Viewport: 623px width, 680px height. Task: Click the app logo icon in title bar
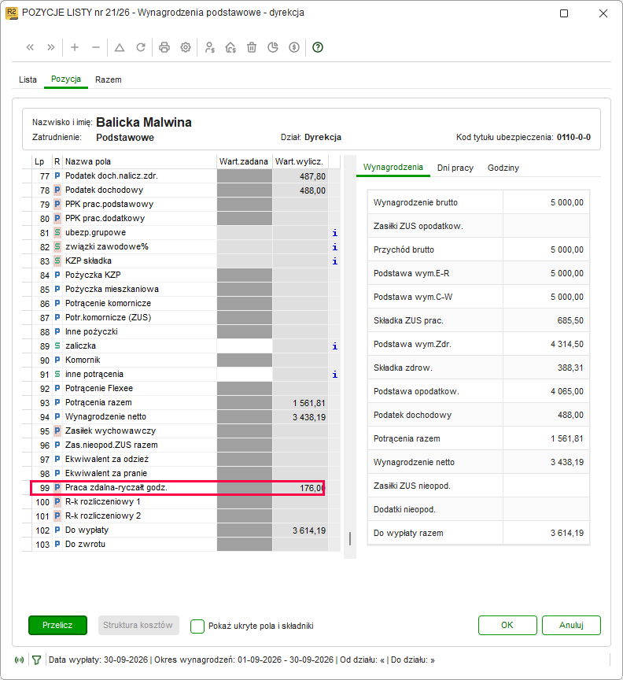click(x=11, y=13)
